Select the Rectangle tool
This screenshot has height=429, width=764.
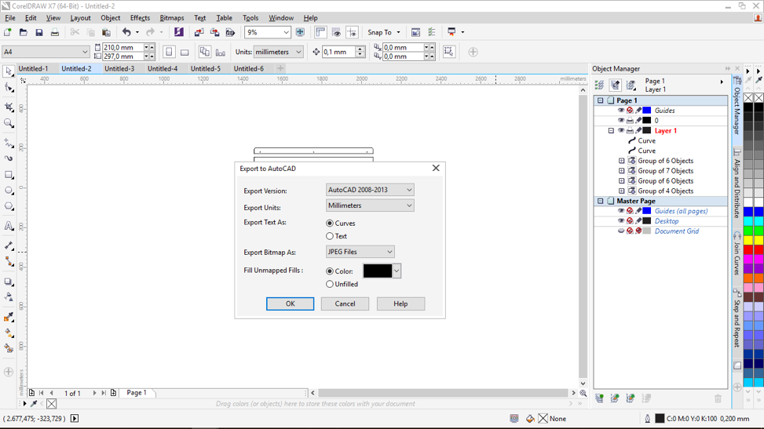coord(9,175)
